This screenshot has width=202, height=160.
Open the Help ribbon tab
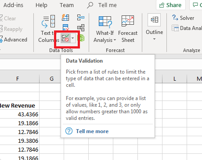41,5
